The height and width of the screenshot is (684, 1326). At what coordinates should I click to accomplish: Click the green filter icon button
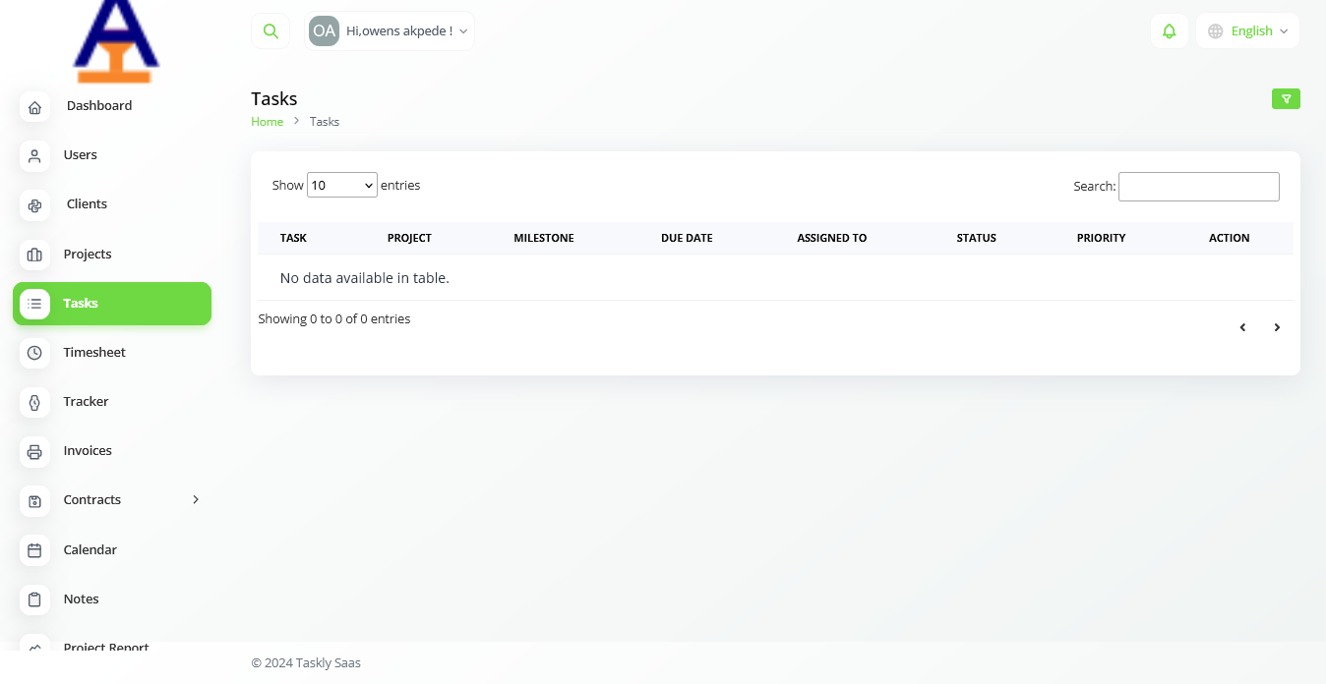(1286, 98)
